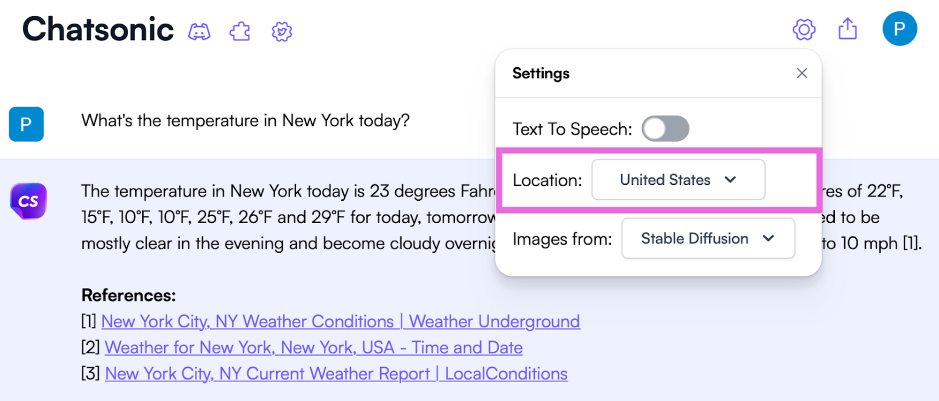
Task: Click the share/export icon
Action: (847, 29)
